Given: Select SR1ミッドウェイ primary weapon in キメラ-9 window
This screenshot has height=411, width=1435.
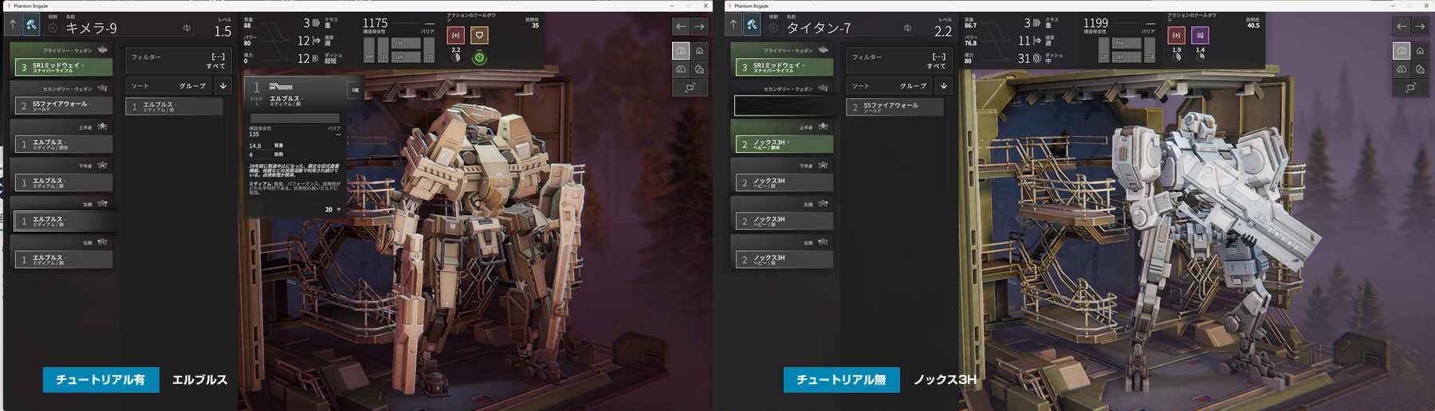Looking at the screenshot, I should 64,67.
